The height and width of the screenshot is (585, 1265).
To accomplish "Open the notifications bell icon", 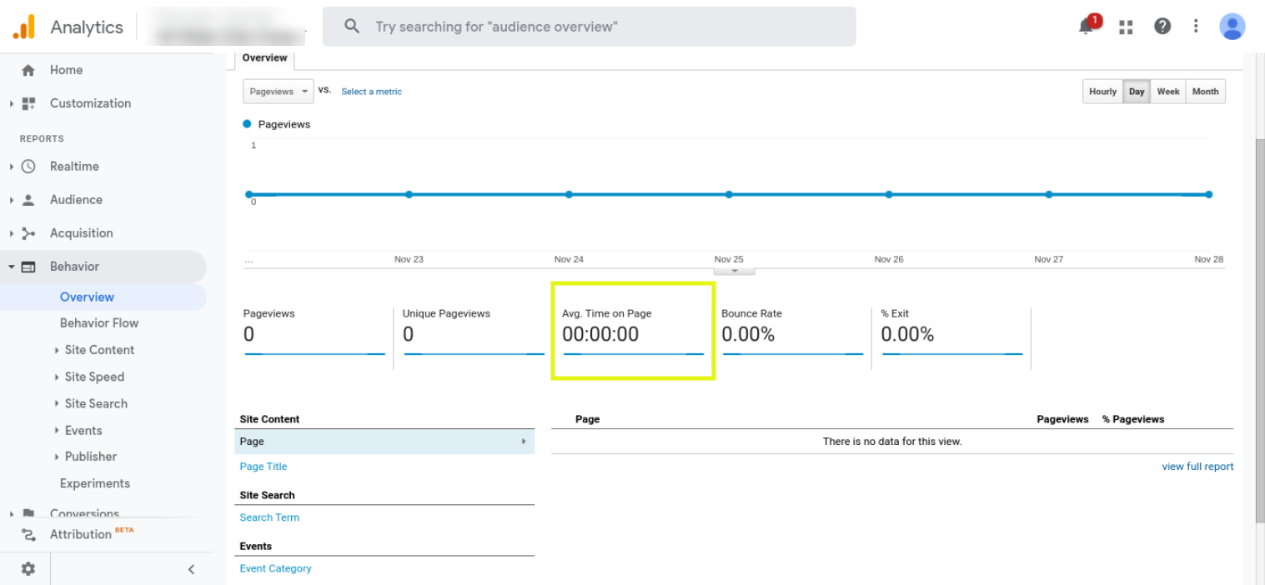I will [x=1087, y=27].
